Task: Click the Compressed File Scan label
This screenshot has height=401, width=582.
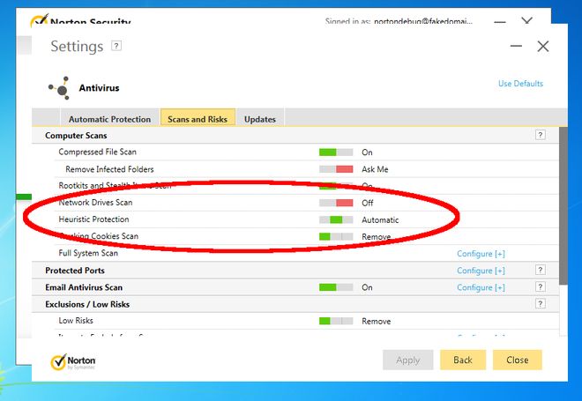Action: point(97,152)
